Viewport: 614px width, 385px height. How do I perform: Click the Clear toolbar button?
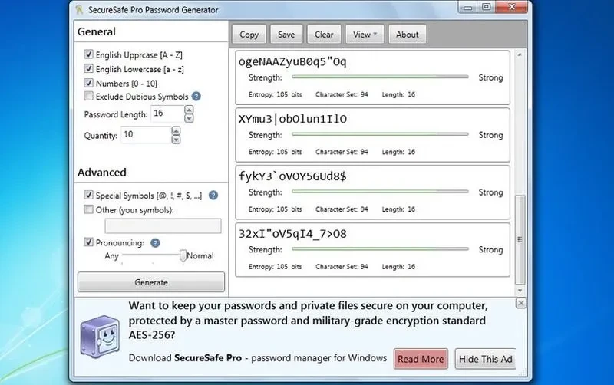[324, 35]
